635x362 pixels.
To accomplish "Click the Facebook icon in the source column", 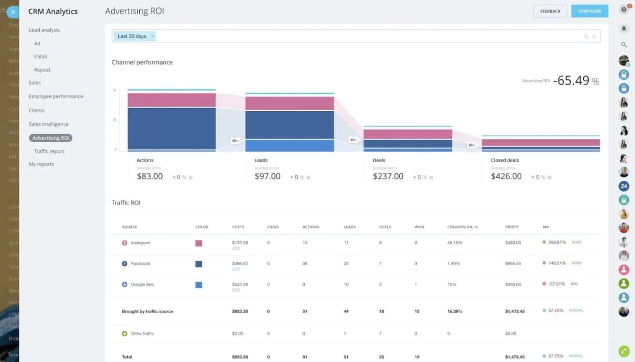I will click(x=124, y=264).
